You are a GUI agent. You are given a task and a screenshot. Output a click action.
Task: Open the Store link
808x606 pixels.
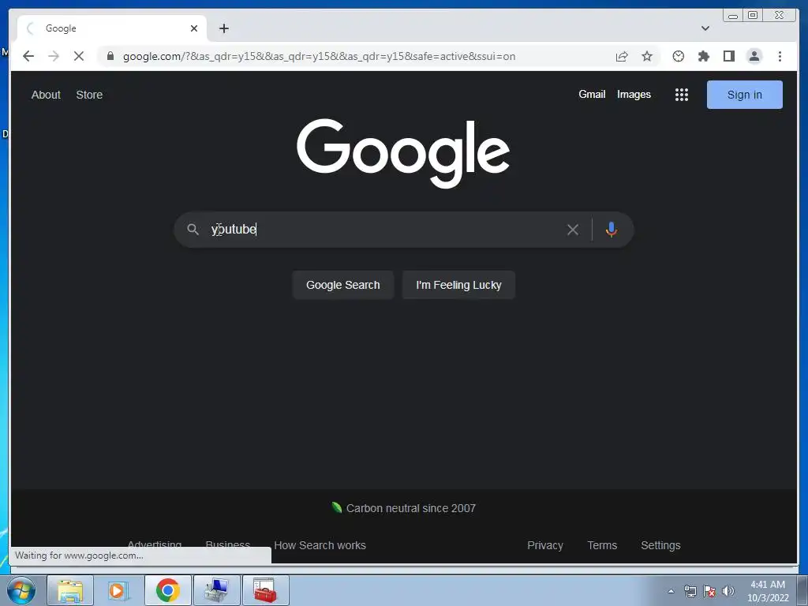pos(89,95)
